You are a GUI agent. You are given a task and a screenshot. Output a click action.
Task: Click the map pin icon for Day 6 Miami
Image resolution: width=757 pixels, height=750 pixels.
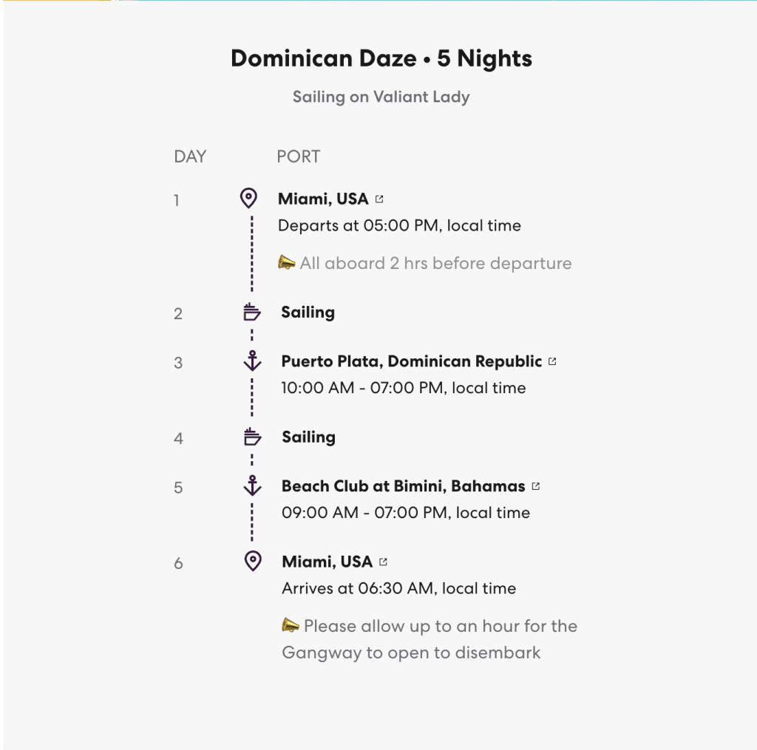253,561
